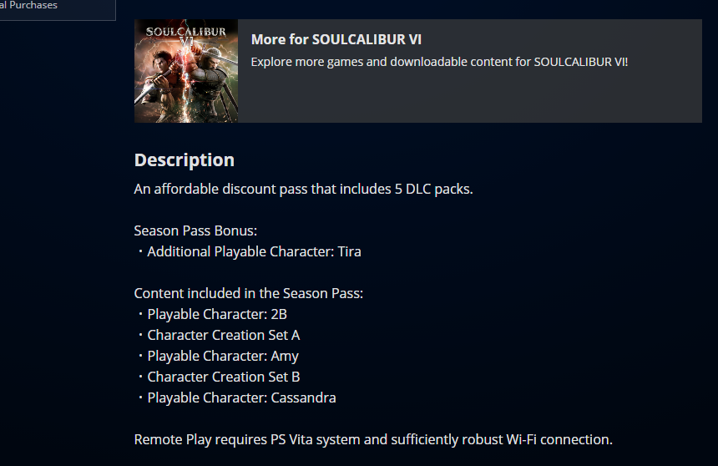
Task: Select the partially visible 'Purchases' sidebar item
Action: coord(29,5)
